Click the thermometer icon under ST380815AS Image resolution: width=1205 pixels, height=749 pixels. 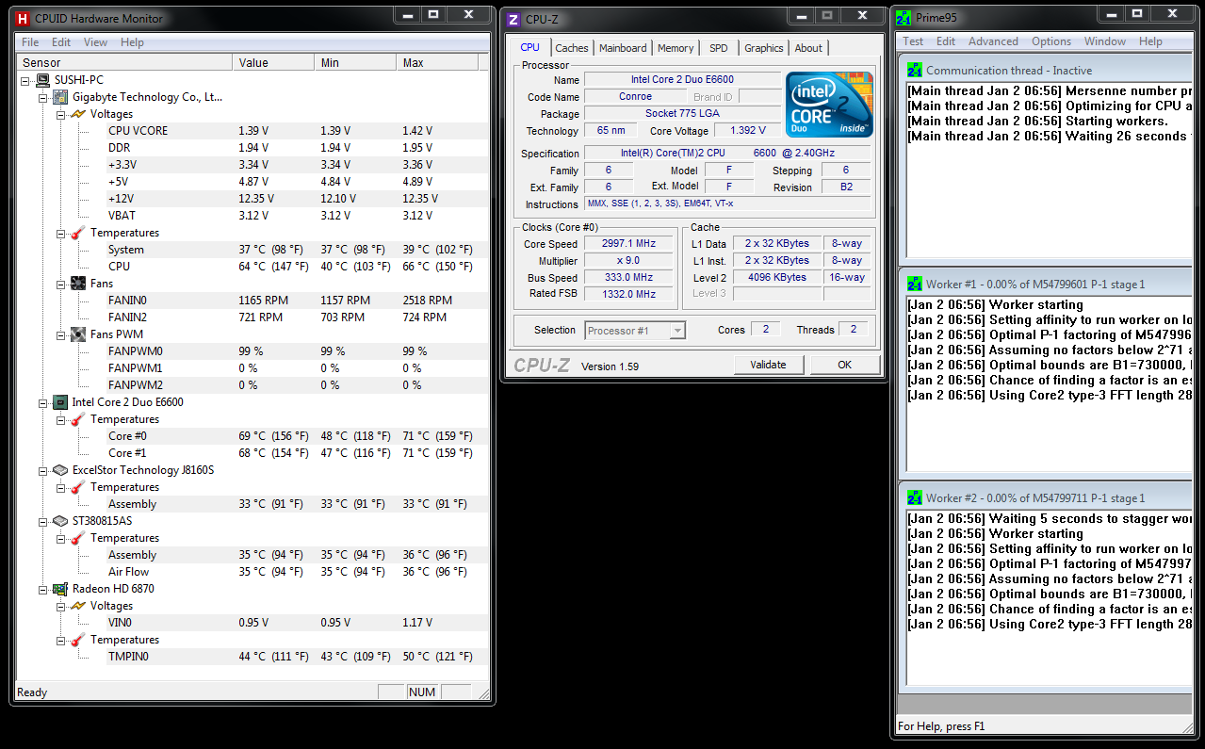pos(78,538)
